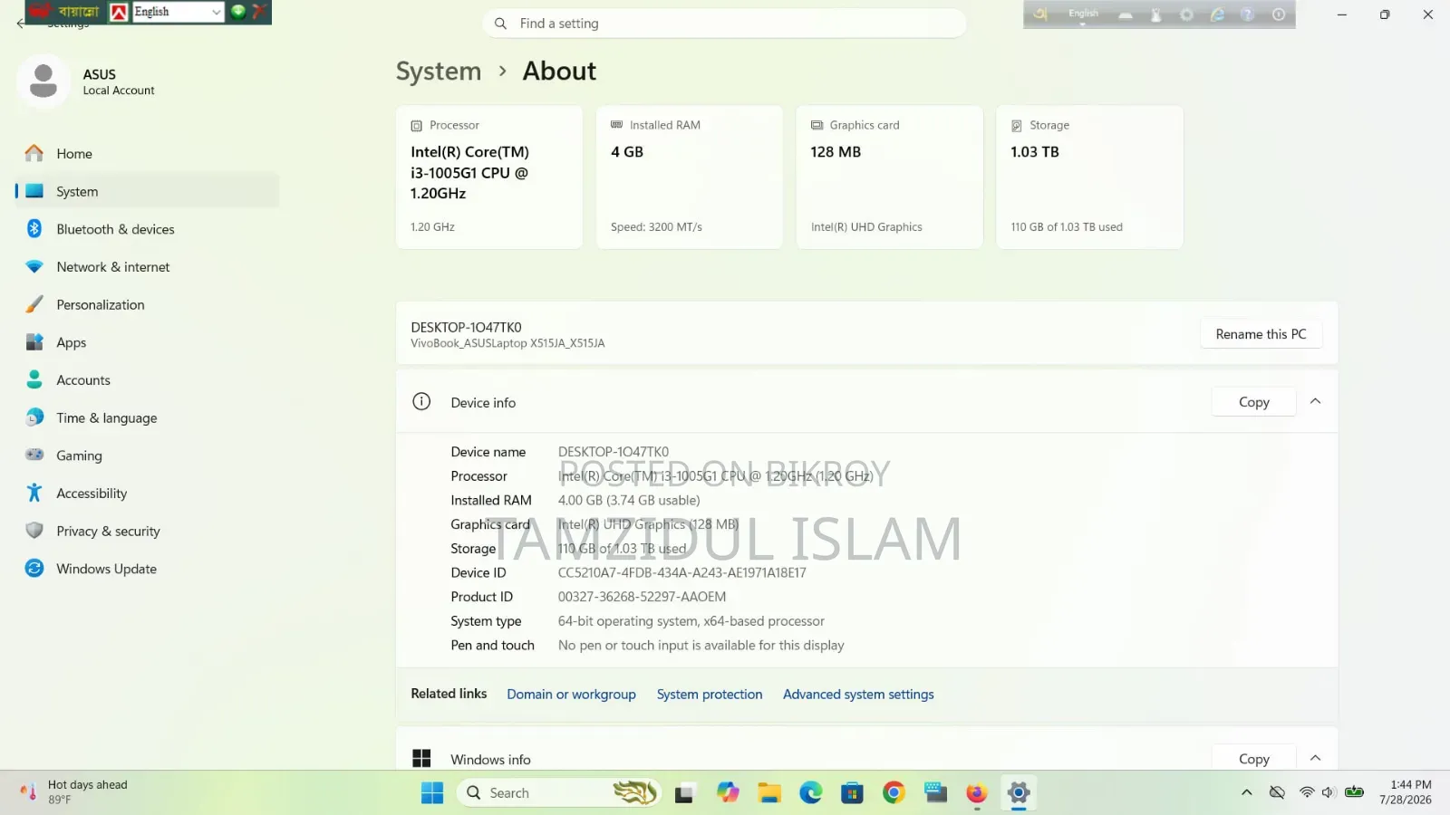Click the taskbar Search box
Viewport: 1450px width, 815px height.
[558, 793]
